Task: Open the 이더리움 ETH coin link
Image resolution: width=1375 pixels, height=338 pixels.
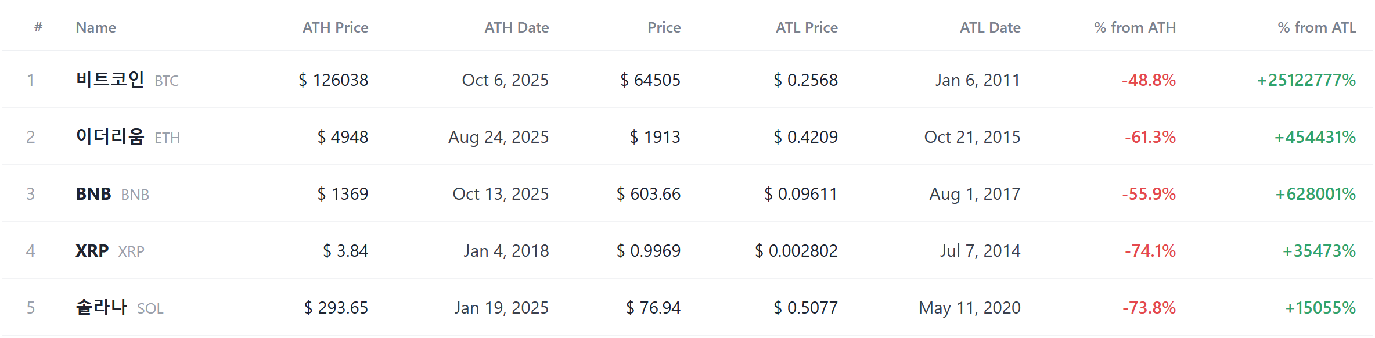Action: click(128, 136)
